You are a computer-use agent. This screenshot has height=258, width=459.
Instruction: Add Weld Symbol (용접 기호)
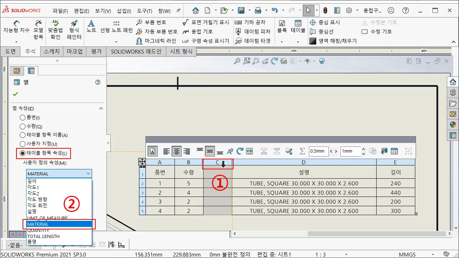197,31
